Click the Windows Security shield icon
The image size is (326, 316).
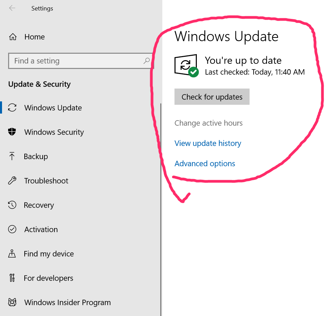coord(12,132)
